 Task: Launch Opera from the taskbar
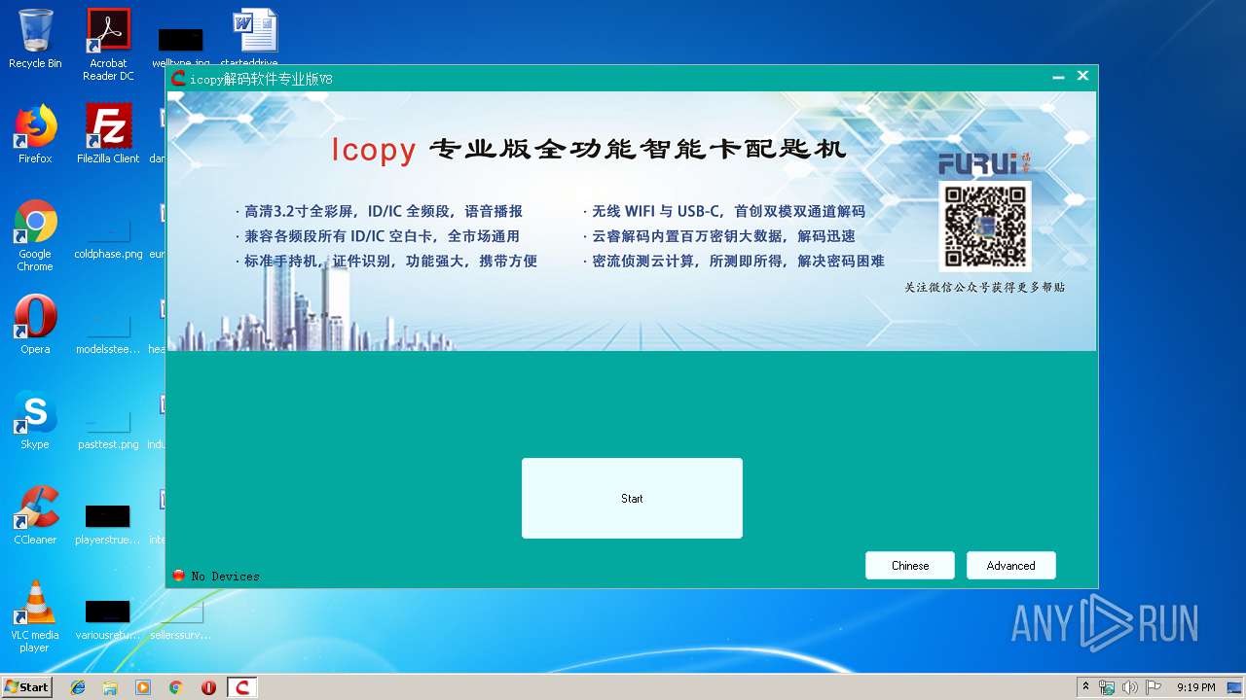[208, 687]
